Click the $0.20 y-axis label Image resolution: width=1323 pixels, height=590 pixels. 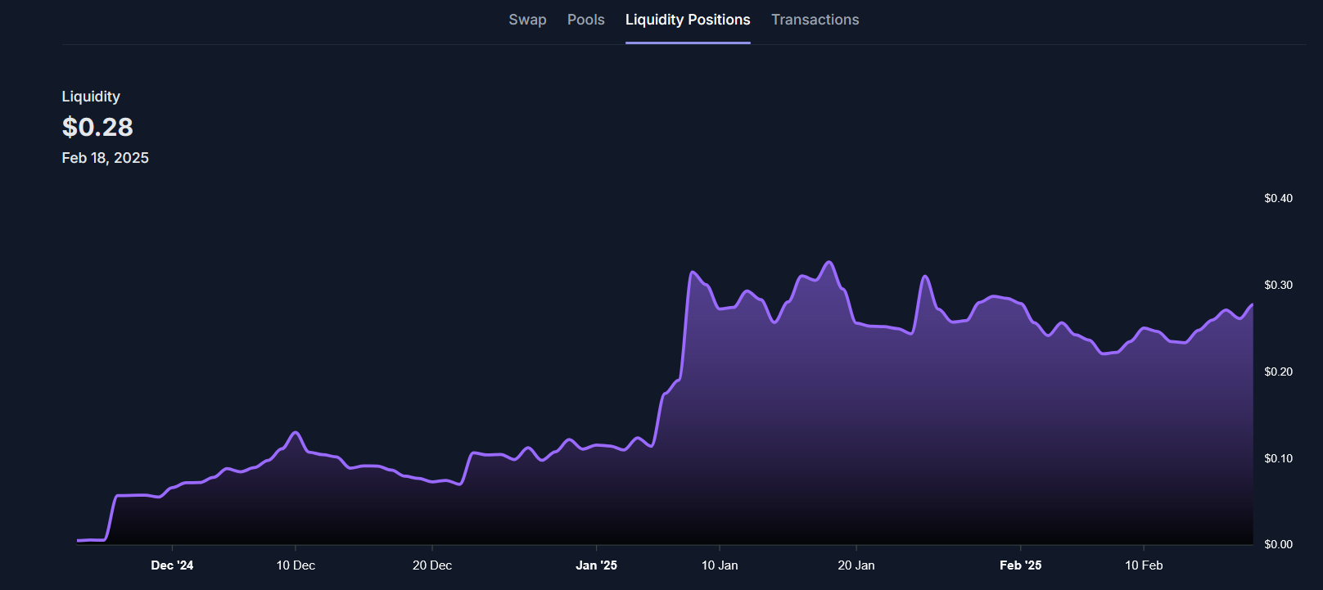tap(1278, 372)
